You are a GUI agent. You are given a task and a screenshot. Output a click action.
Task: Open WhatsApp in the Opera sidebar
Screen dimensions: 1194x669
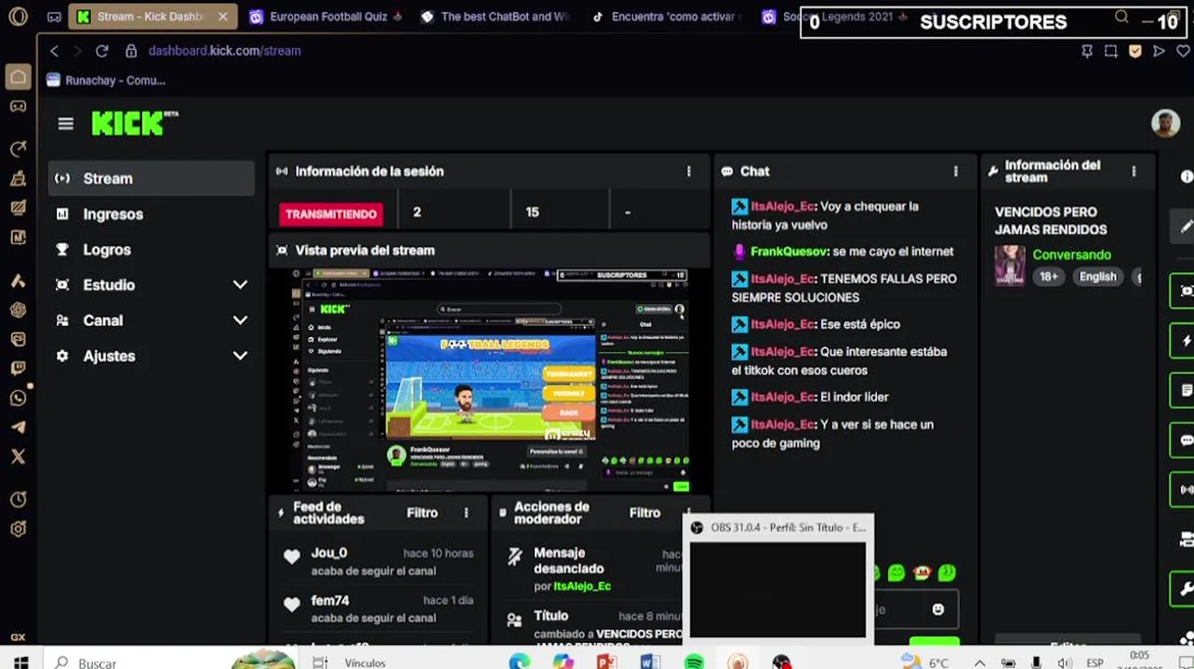pos(18,398)
